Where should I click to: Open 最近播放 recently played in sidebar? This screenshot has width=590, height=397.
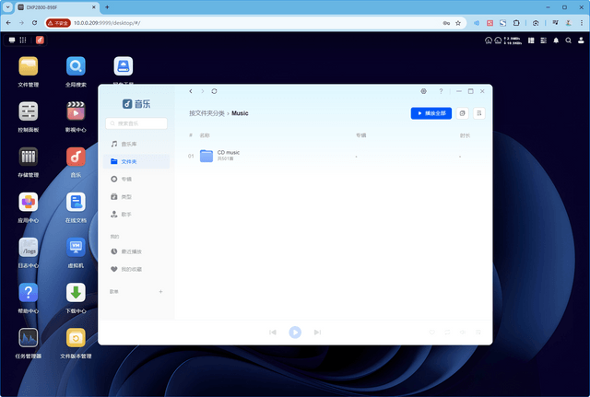(136, 251)
